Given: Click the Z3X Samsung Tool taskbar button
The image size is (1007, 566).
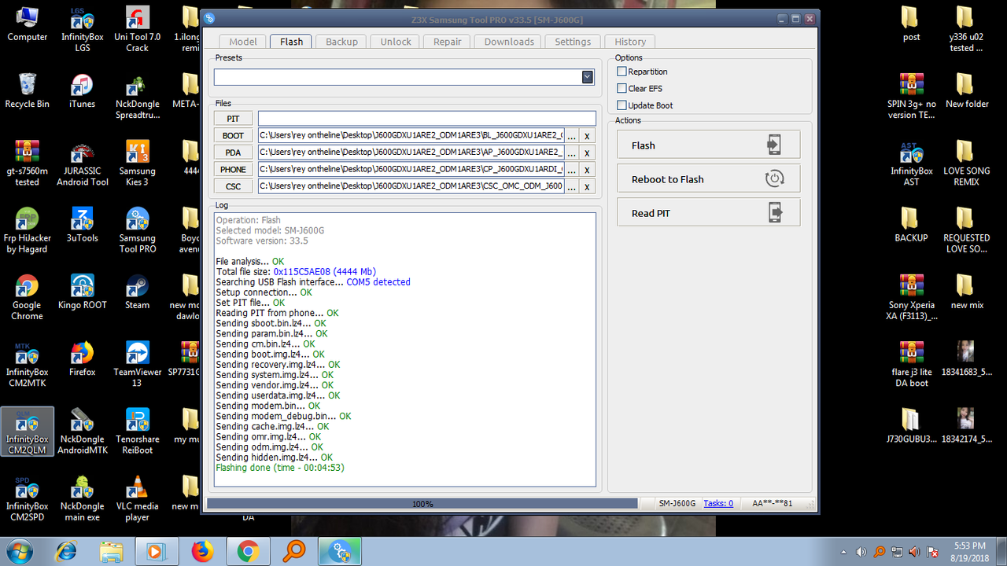Looking at the screenshot, I should coord(340,551).
